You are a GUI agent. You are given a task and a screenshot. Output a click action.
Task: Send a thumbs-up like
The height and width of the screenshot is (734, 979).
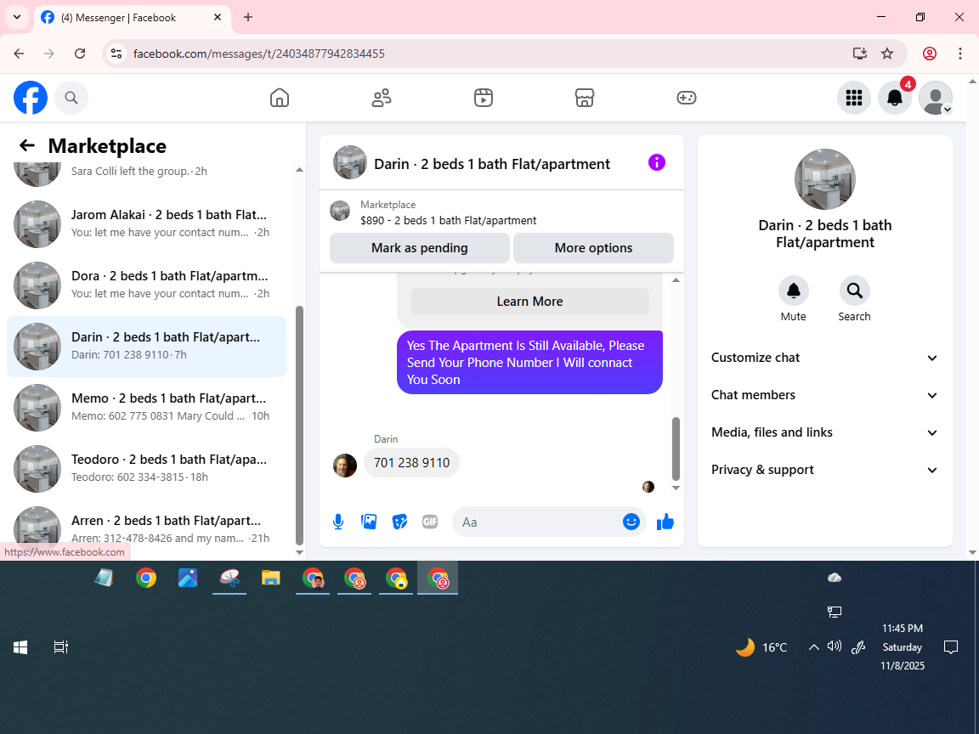665,522
